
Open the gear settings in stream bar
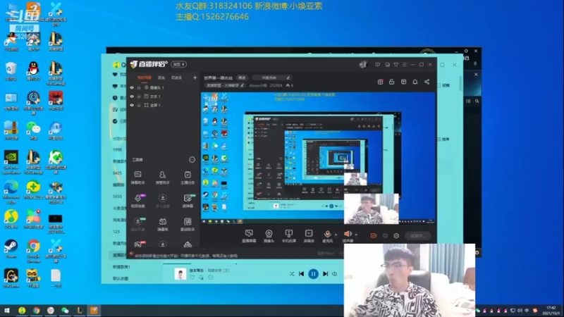396,236
